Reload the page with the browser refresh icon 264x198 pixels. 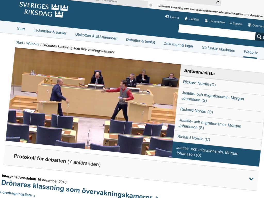pos(218,3)
